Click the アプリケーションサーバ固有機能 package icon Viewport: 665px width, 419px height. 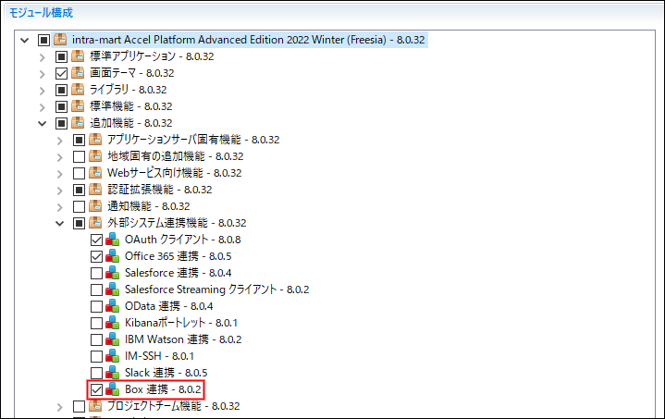(x=95, y=139)
